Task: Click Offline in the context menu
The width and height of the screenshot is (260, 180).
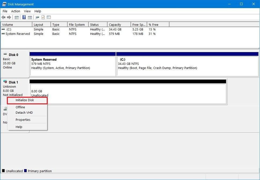Action: tap(20, 107)
